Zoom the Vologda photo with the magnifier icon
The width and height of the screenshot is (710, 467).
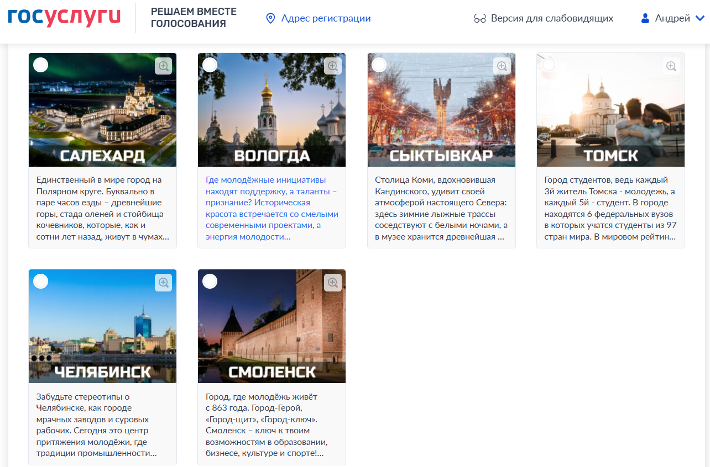tap(332, 66)
